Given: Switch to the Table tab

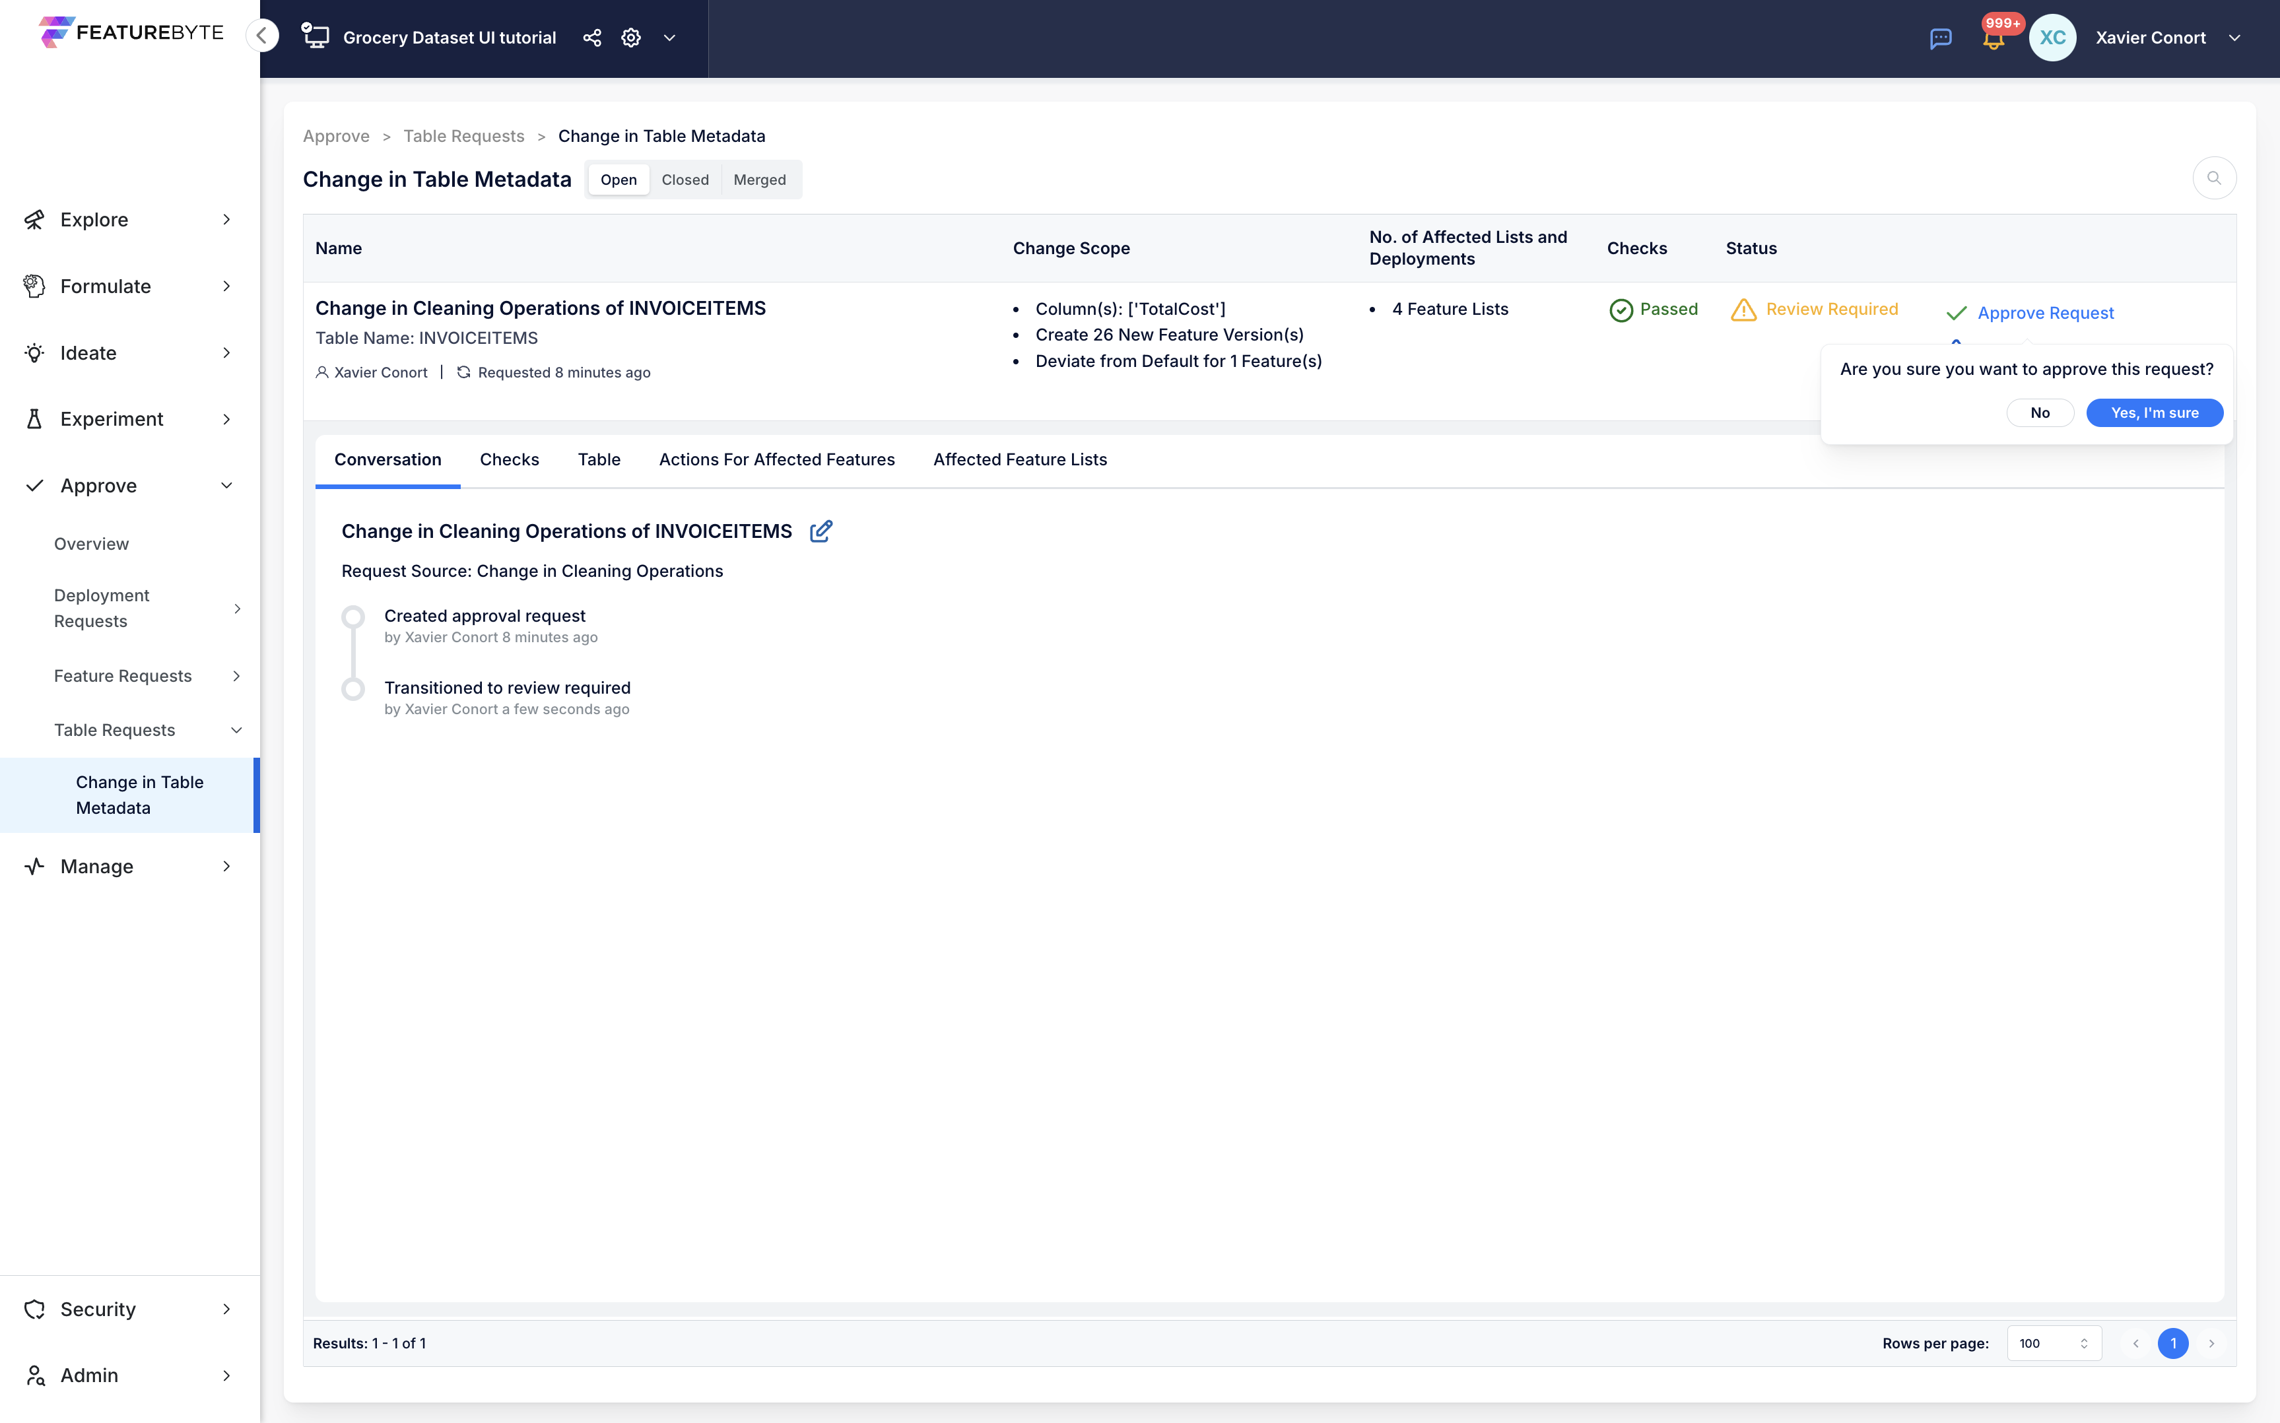Looking at the screenshot, I should coord(599,459).
